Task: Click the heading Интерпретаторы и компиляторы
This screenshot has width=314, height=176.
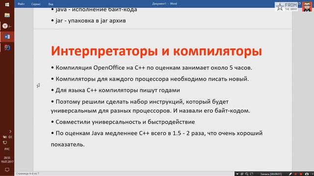Action: click(x=157, y=51)
